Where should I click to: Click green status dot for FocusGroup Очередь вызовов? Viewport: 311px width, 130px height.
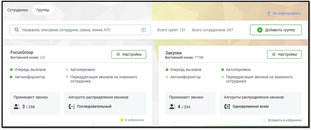[x=11, y=69]
